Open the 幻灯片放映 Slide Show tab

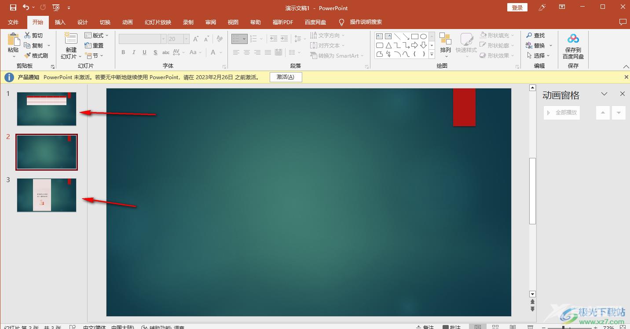pos(158,22)
